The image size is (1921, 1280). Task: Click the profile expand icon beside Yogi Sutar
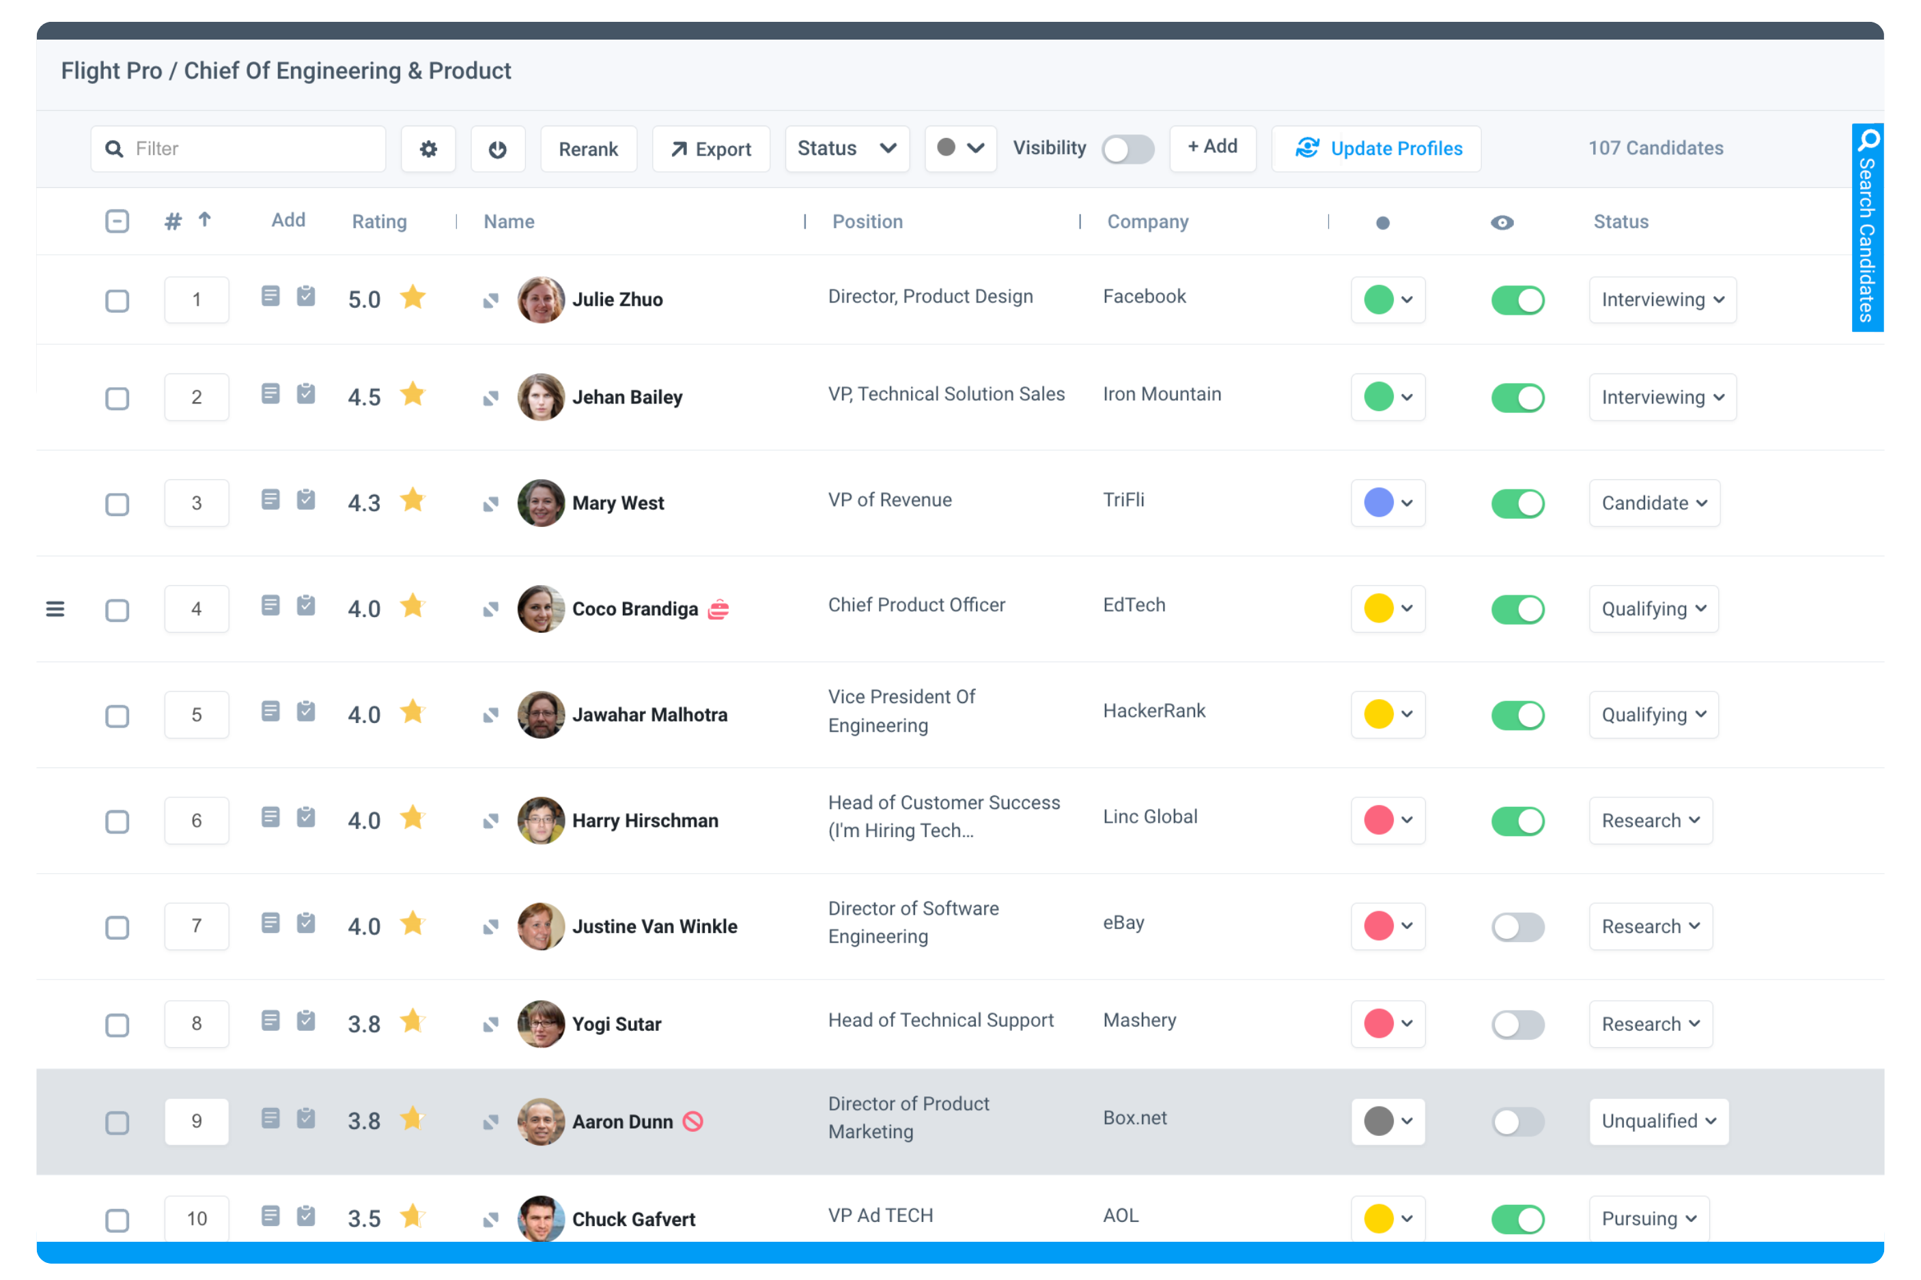click(x=490, y=1024)
